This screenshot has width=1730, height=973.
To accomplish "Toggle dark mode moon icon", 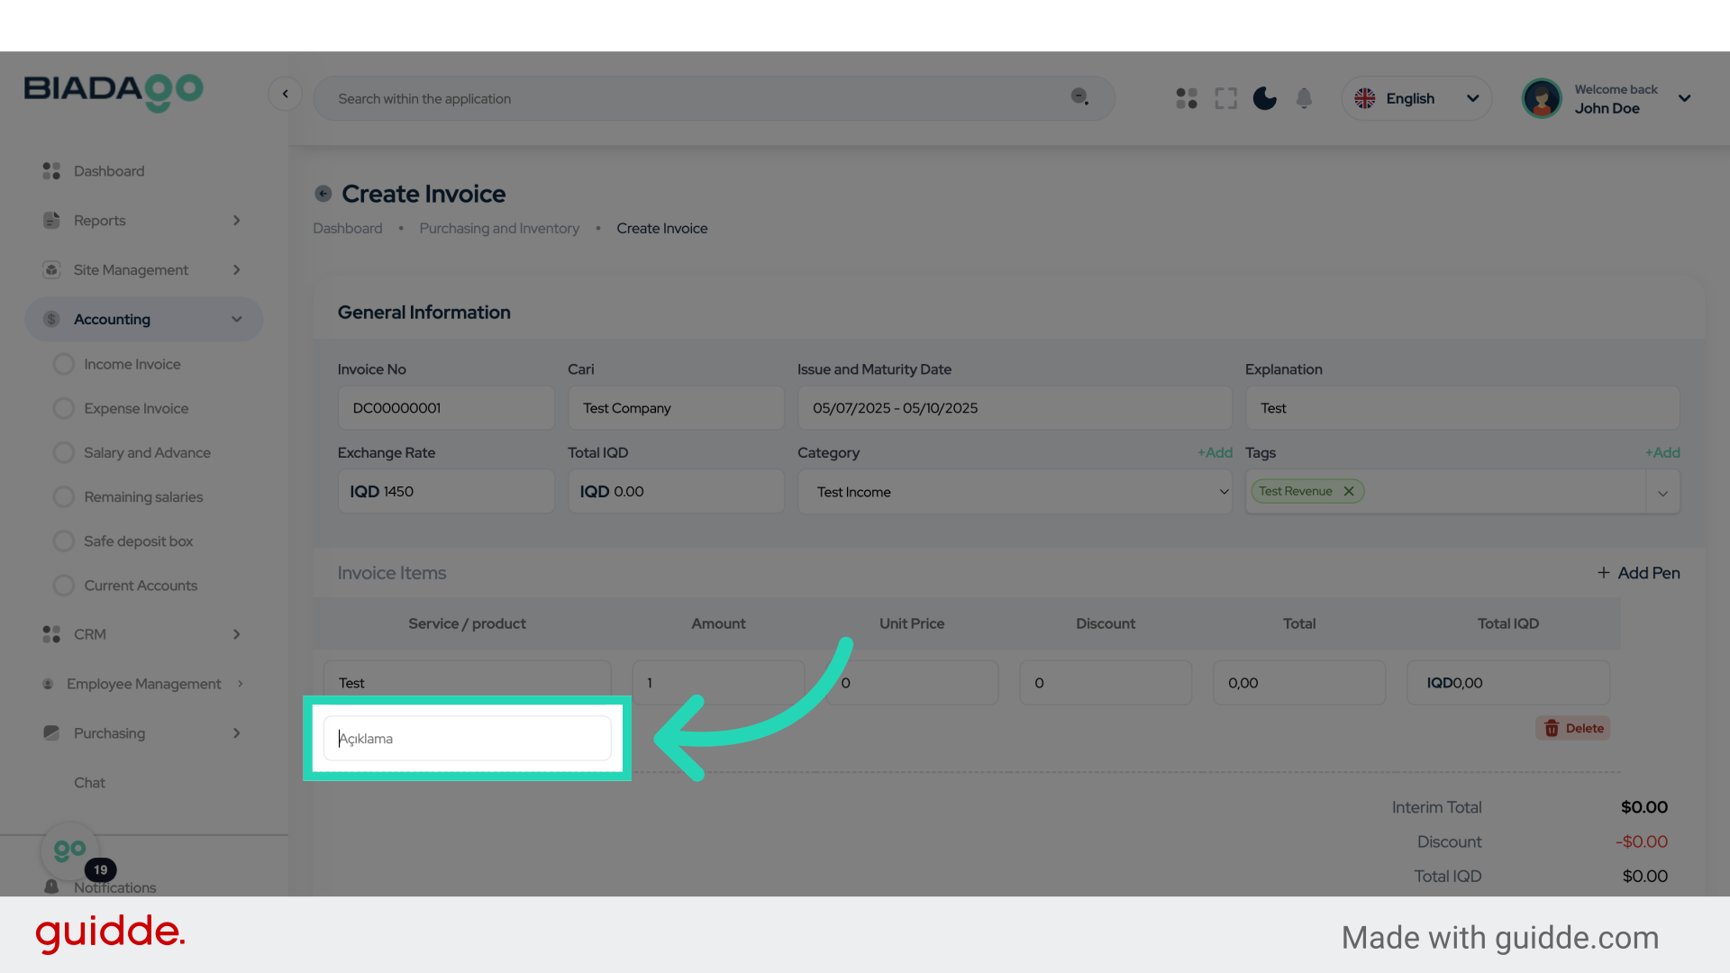I will pos(1264,98).
